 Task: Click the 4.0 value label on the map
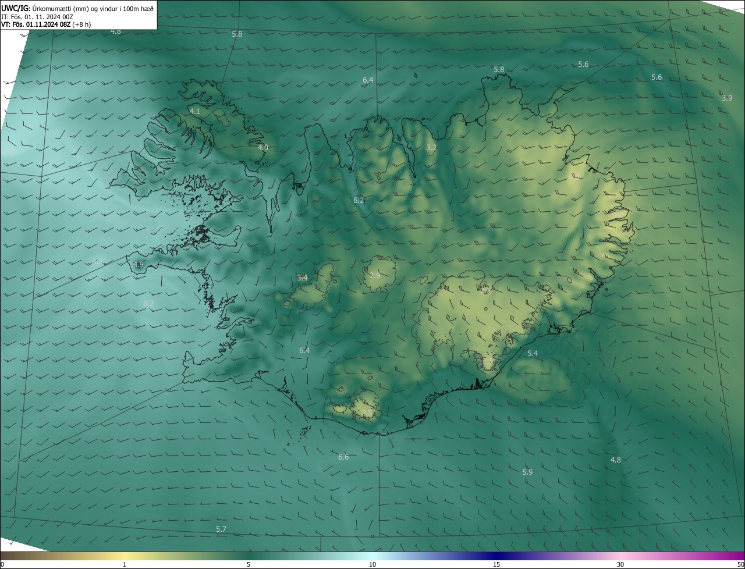[263, 148]
